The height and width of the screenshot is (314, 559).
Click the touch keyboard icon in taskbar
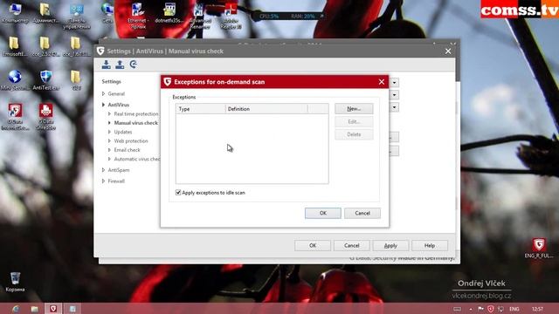pos(457,309)
